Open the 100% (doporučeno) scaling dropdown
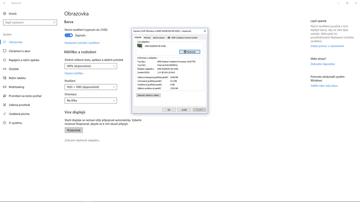The image size is (360, 202). click(x=91, y=66)
